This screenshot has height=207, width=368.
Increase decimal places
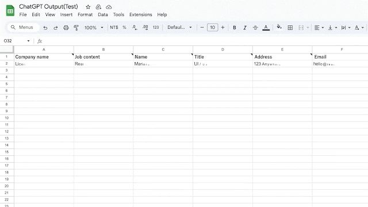145,28
